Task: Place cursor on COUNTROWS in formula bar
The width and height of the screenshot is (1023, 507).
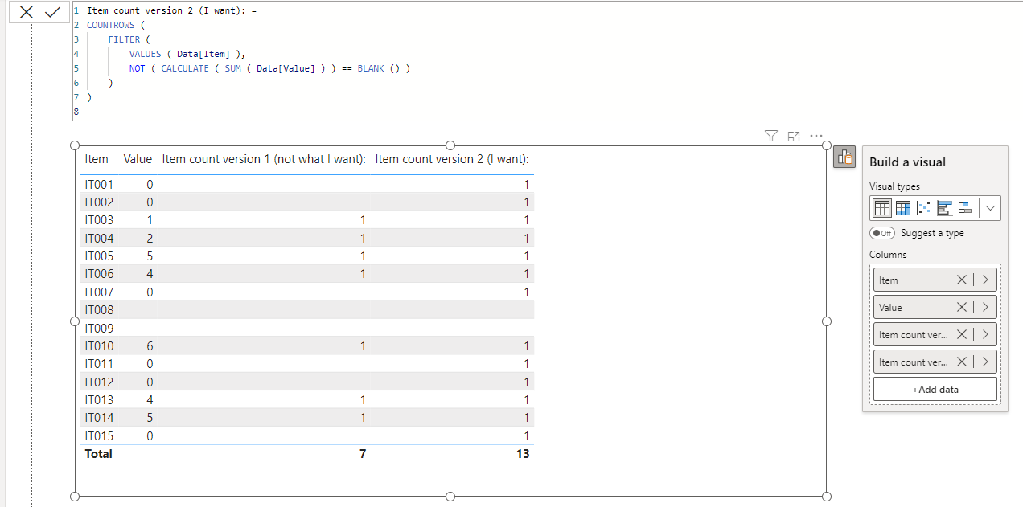Action: (x=110, y=25)
